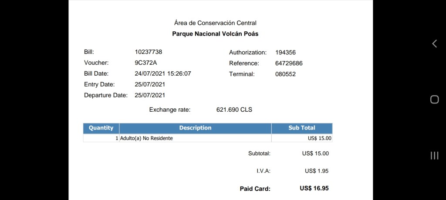Tap the voucher code 9C372A
The height and width of the screenshot is (200, 446).
coord(145,63)
